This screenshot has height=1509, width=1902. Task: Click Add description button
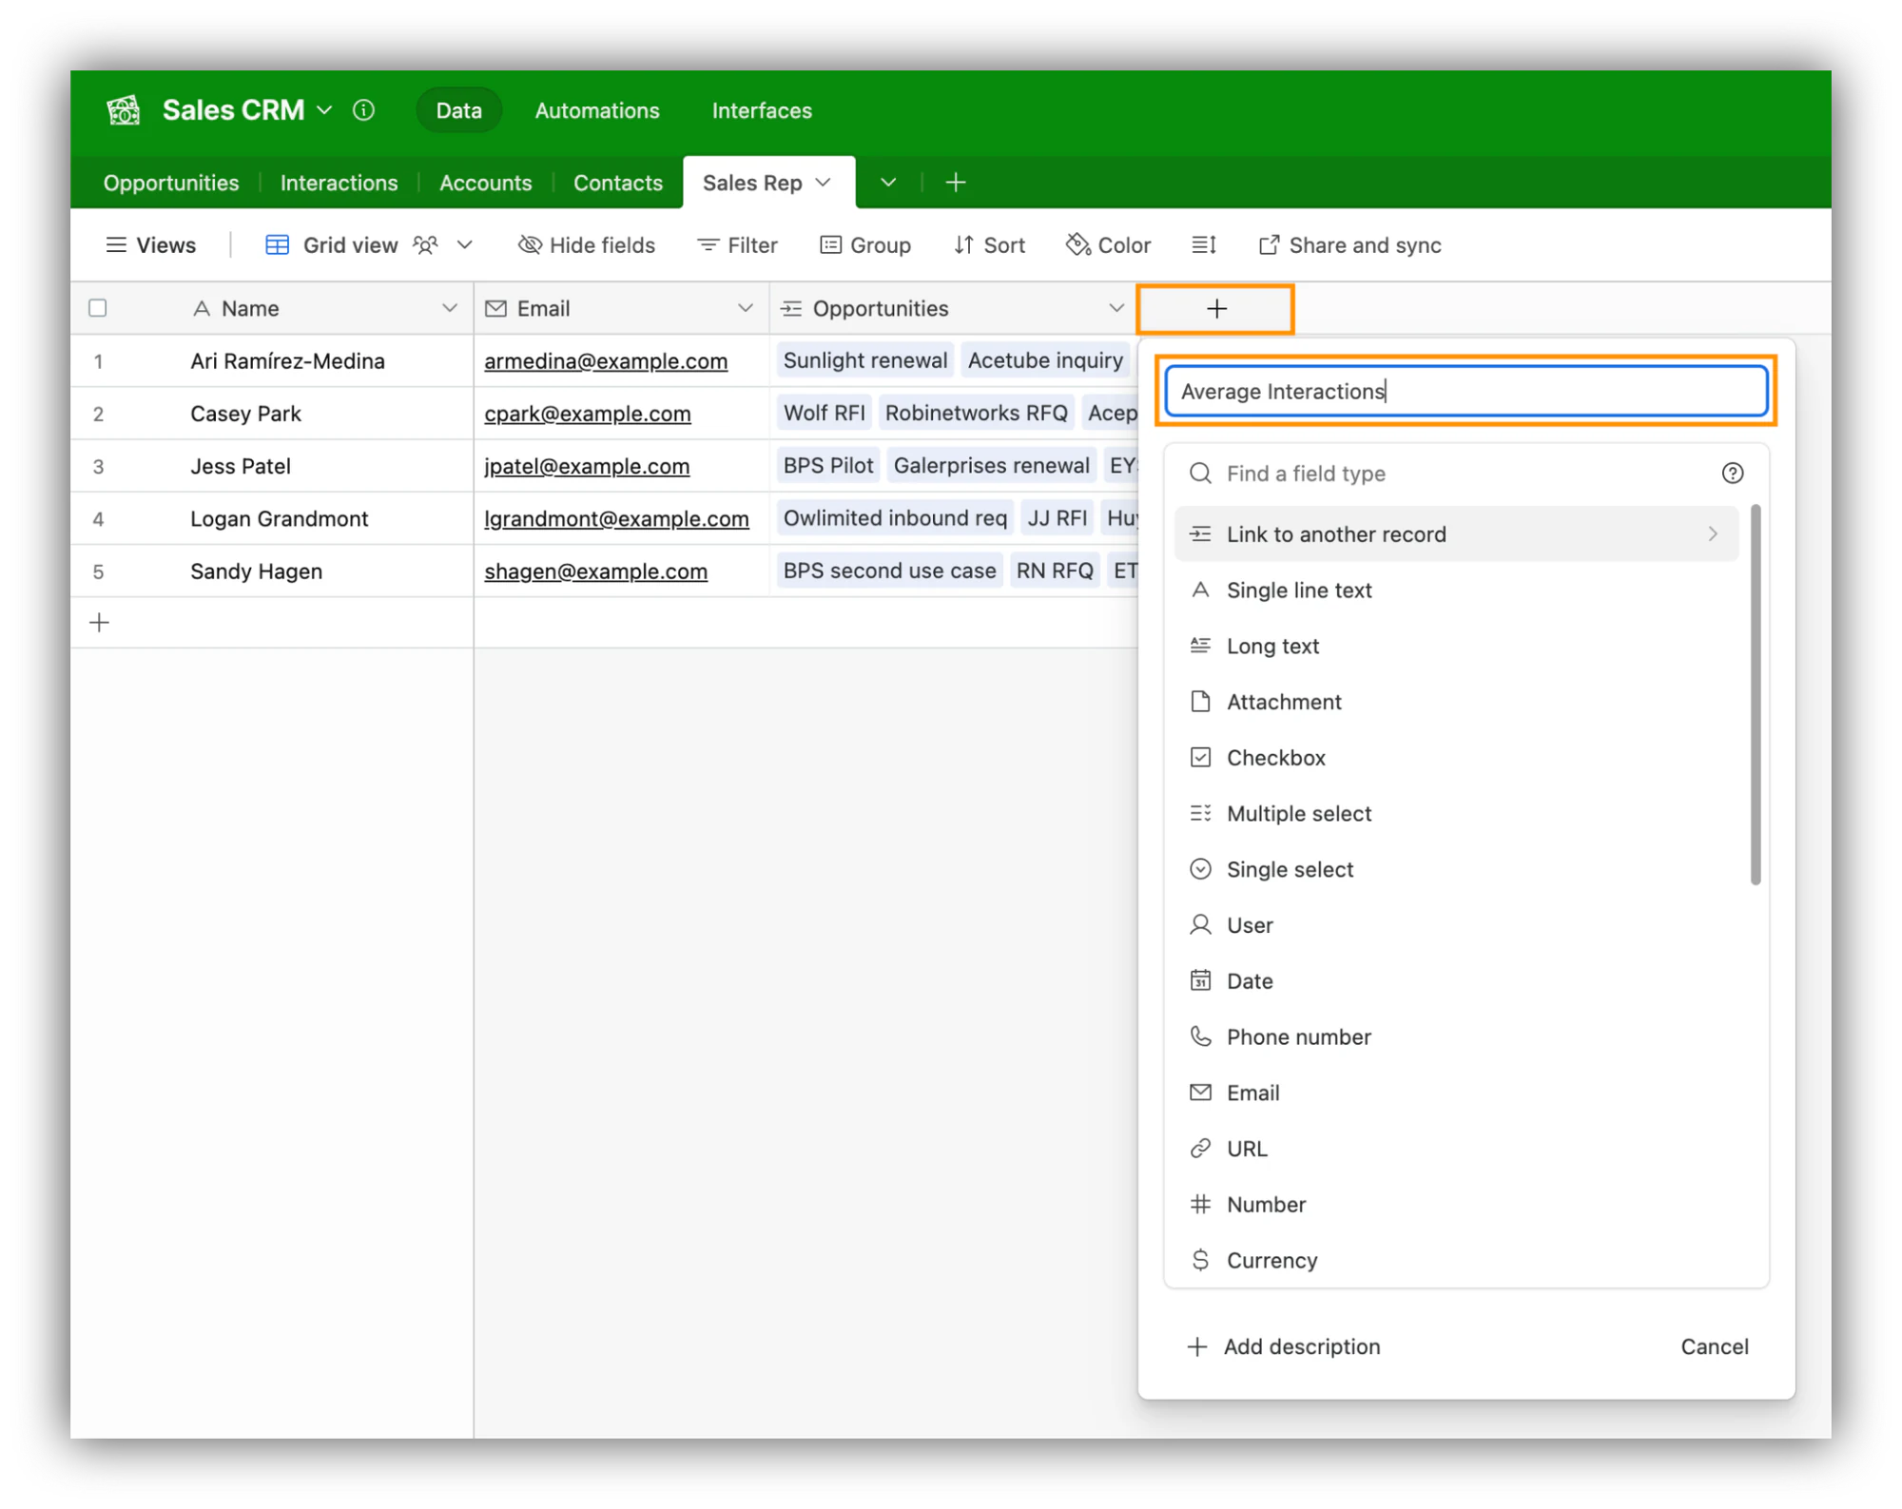point(1285,1347)
